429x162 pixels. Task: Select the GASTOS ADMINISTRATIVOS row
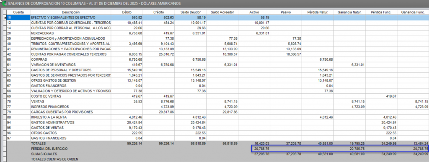[x=216, y=122]
